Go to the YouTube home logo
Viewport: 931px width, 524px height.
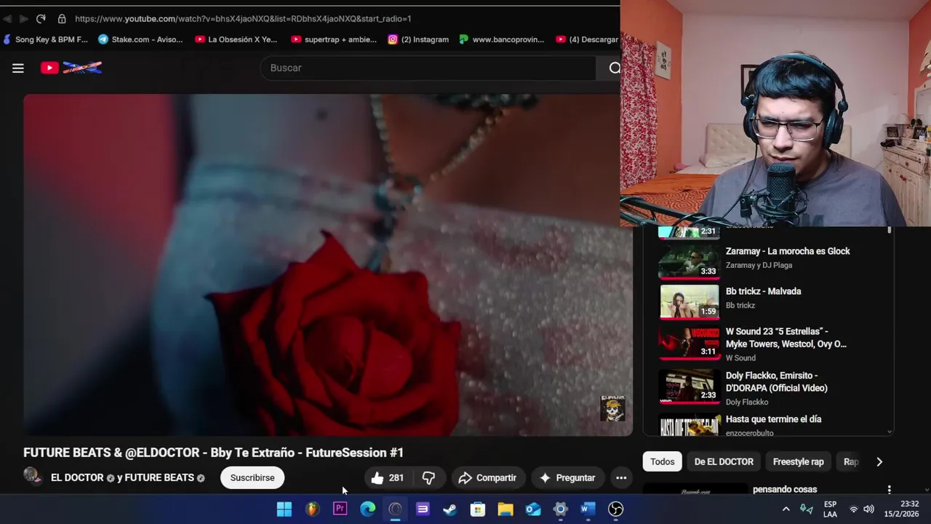click(71, 68)
